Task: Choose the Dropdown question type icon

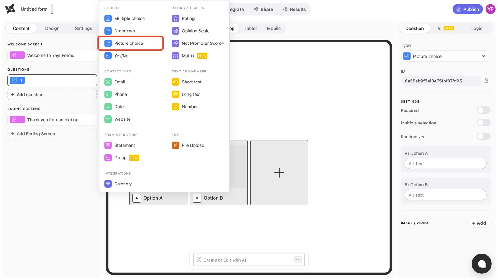Action: coord(108,31)
